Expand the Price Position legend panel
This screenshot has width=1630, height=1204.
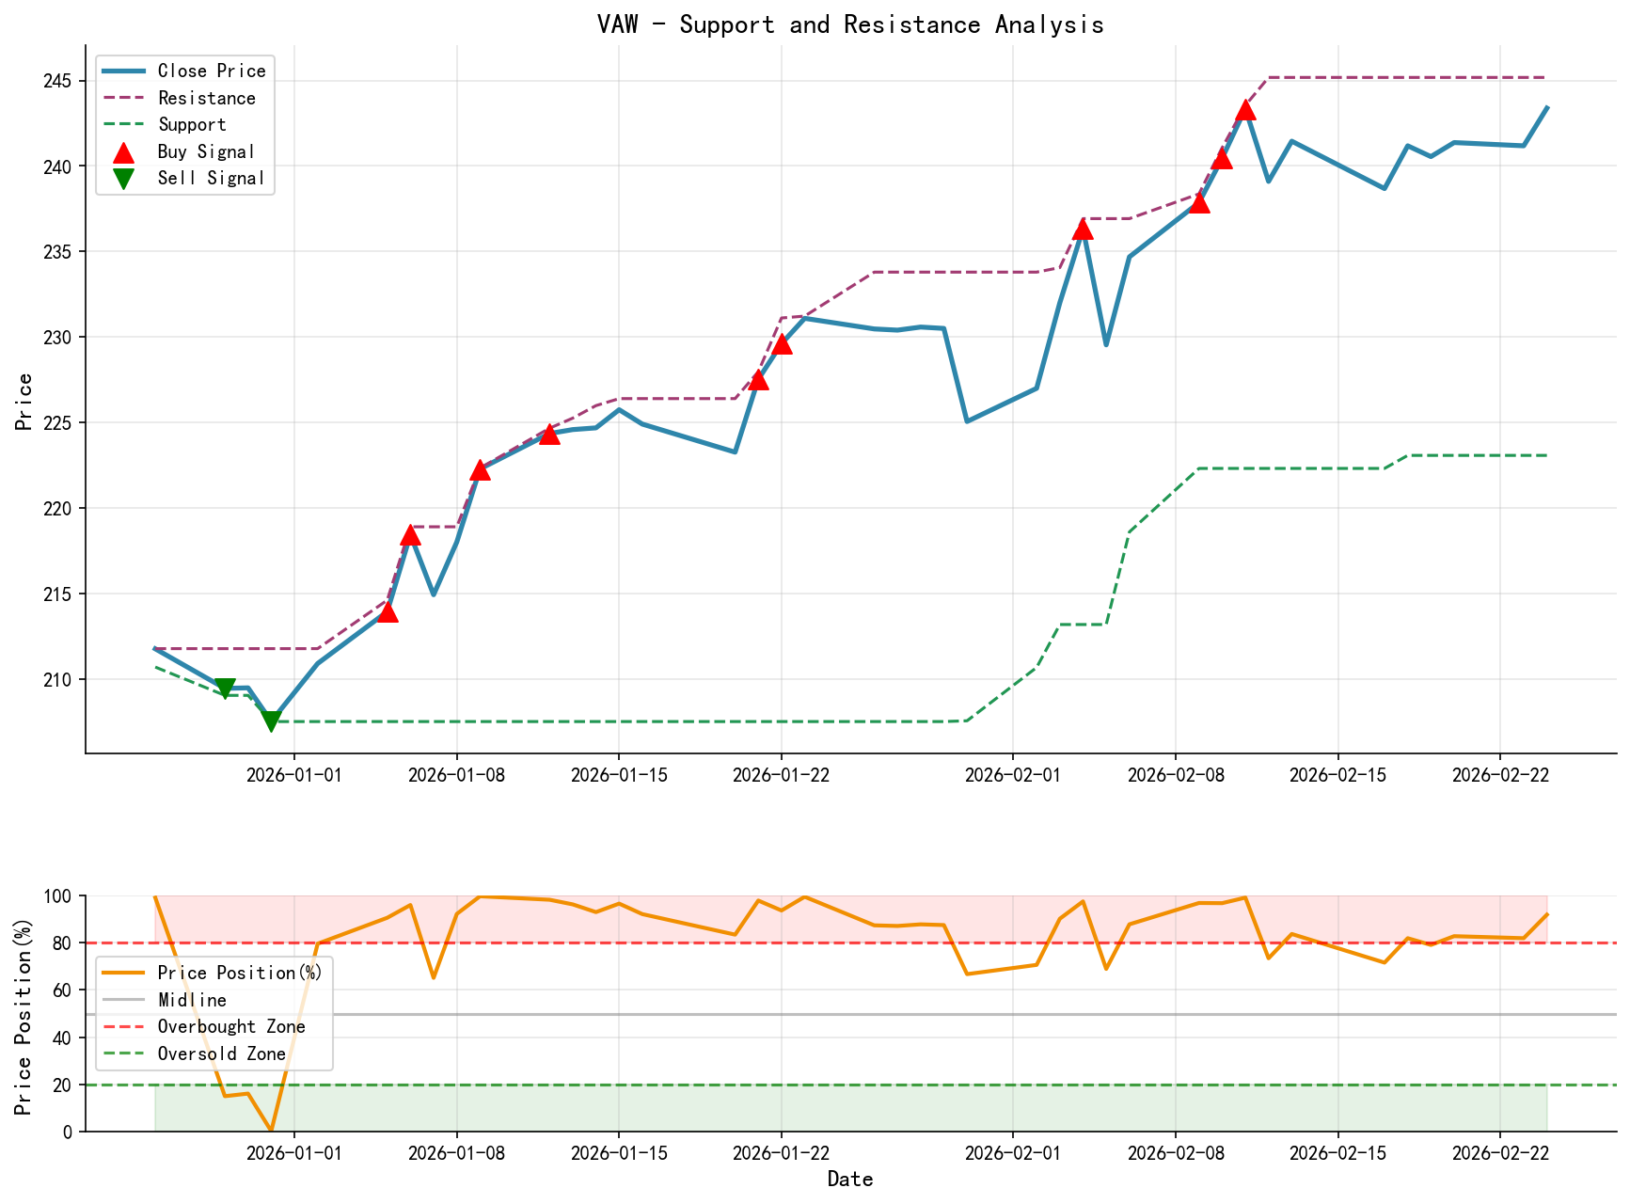click(214, 1011)
